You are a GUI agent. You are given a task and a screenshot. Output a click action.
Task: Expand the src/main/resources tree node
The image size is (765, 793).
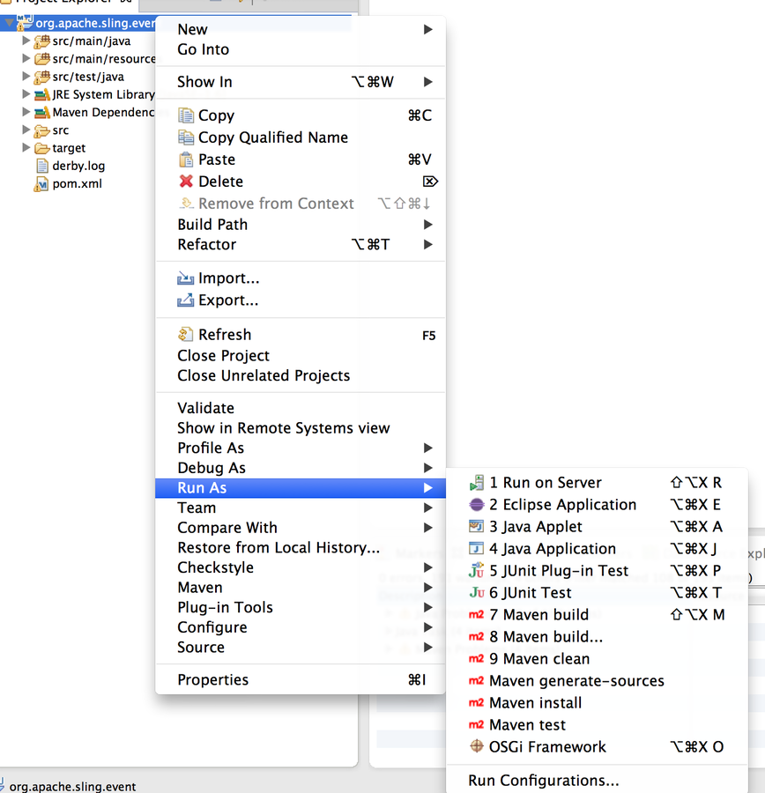[26, 58]
